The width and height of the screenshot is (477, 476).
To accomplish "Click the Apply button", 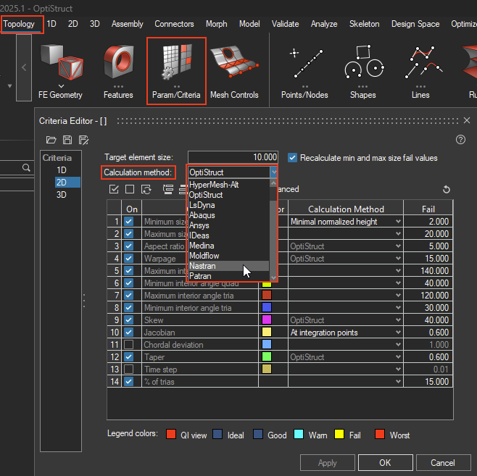I will click(328, 463).
